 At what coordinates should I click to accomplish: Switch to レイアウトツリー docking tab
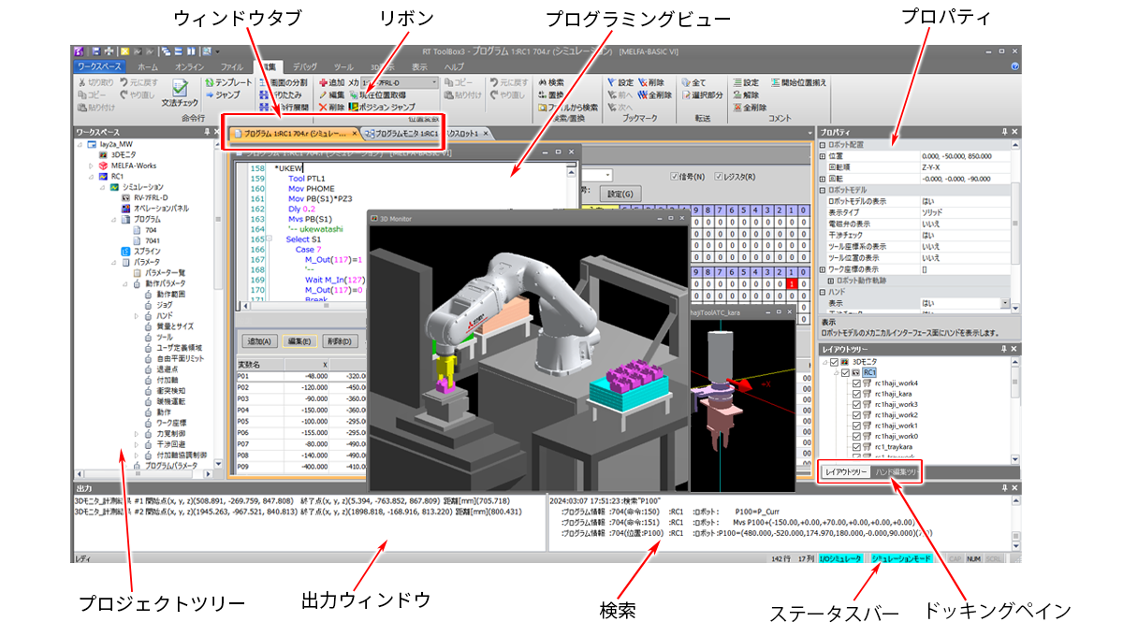pyautogui.click(x=846, y=472)
